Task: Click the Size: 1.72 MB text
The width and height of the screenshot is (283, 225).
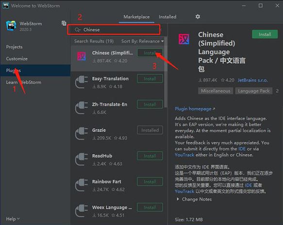Action: 189,220
